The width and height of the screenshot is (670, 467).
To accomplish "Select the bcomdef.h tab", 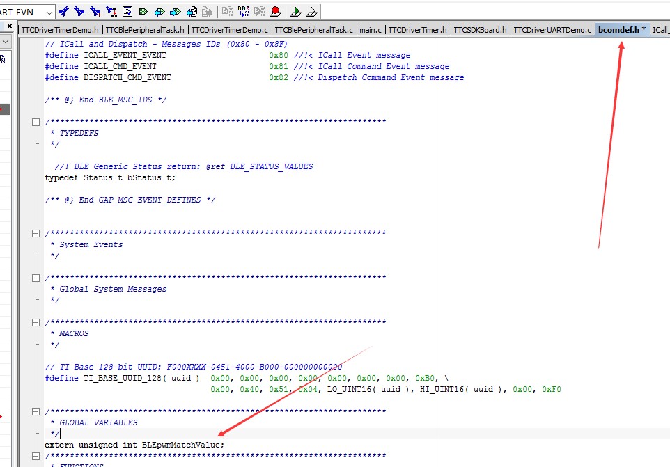I will click(622, 30).
